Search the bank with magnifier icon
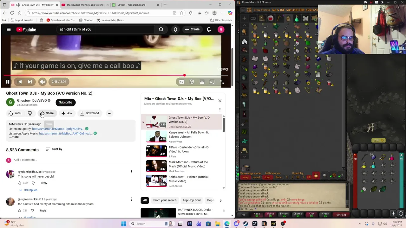Image resolution: width=406 pixels, height=228 pixels. coord(324,176)
